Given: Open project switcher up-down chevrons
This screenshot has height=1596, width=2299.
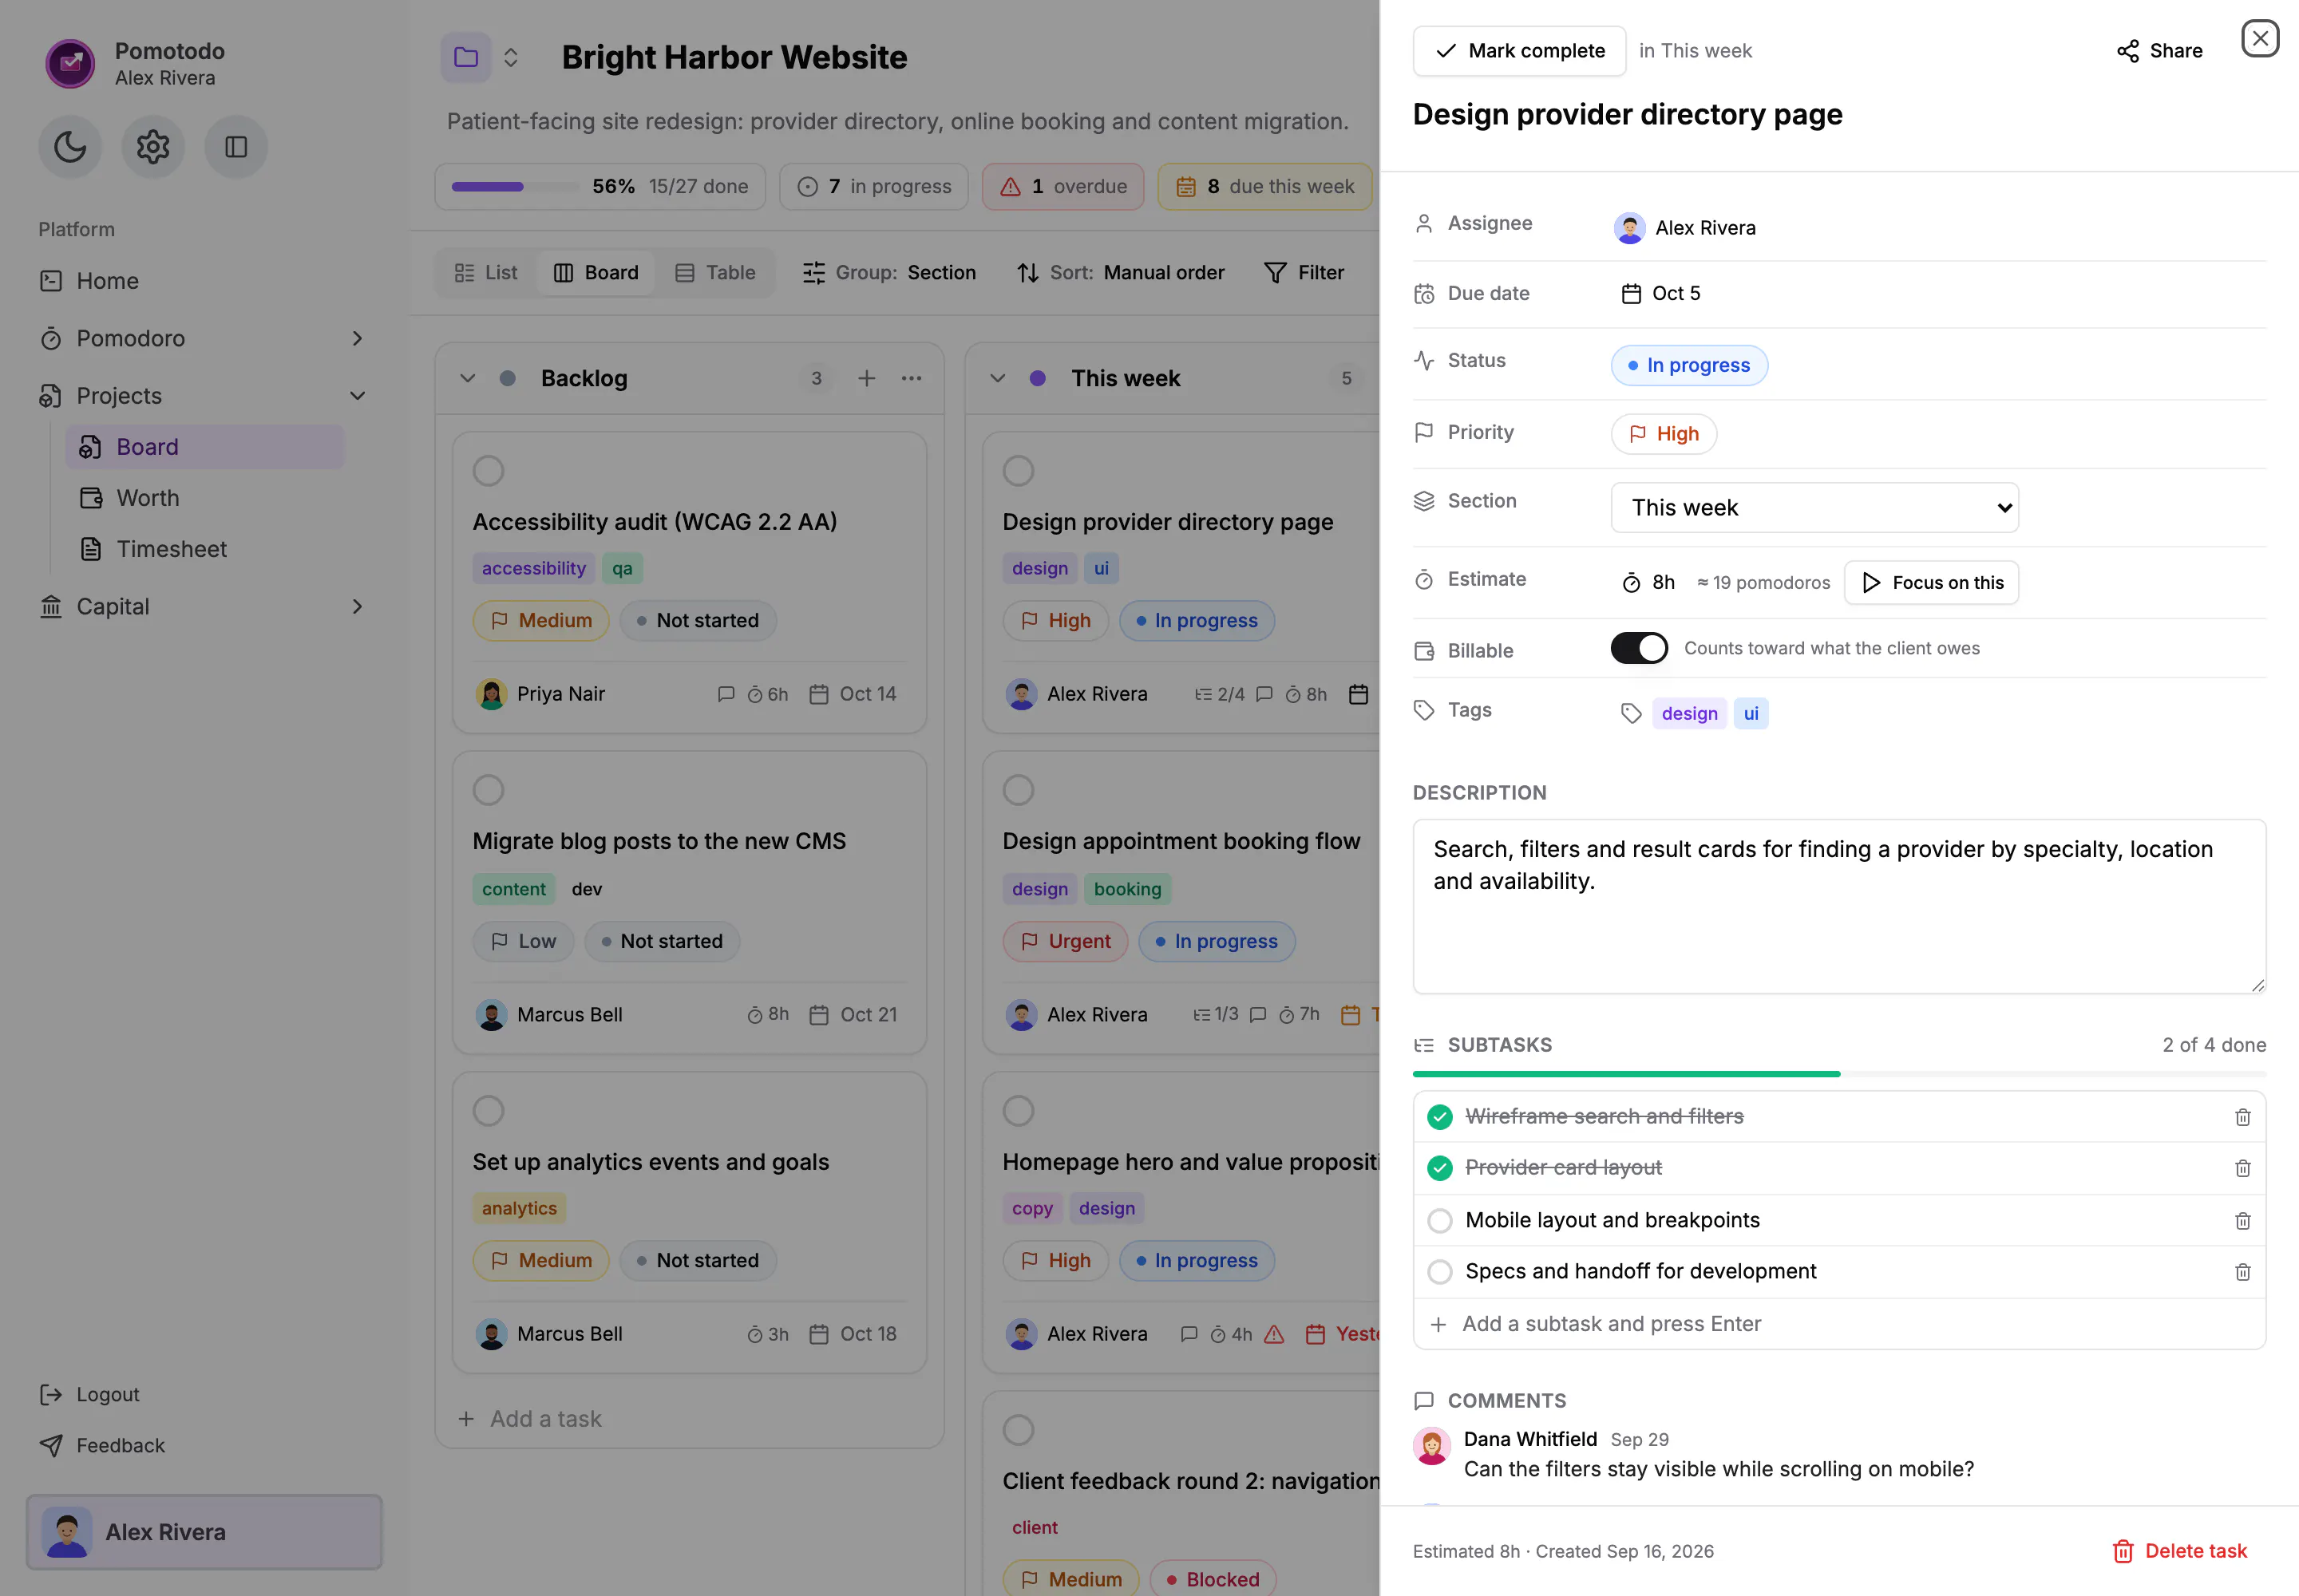Looking at the screenshot, I should [x=510, y=57].
